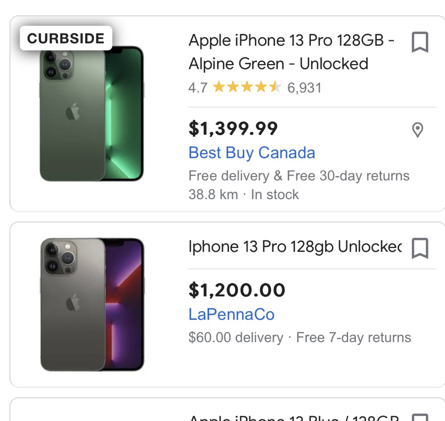445x421 pixels.
Task: View the Alpine Green iPhone product image
Action: coord(92,114)
